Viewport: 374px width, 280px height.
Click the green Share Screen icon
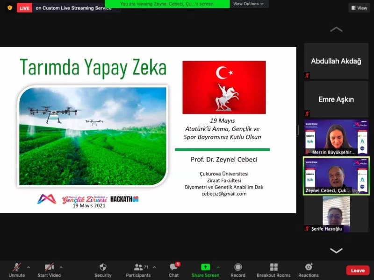pyautogui.click(x=205, y=267)
